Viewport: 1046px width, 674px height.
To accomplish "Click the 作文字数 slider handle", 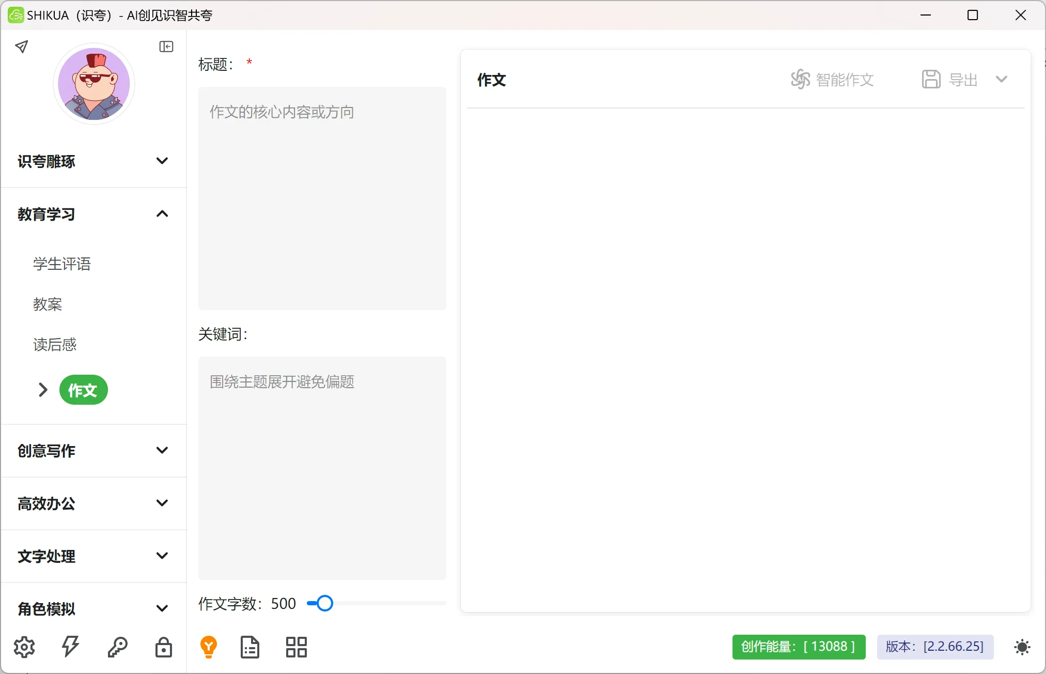I will coord(325,603).
